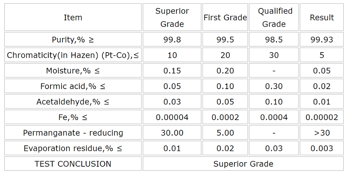Click the Acetaldehyde row label

[x=73, y=102]
